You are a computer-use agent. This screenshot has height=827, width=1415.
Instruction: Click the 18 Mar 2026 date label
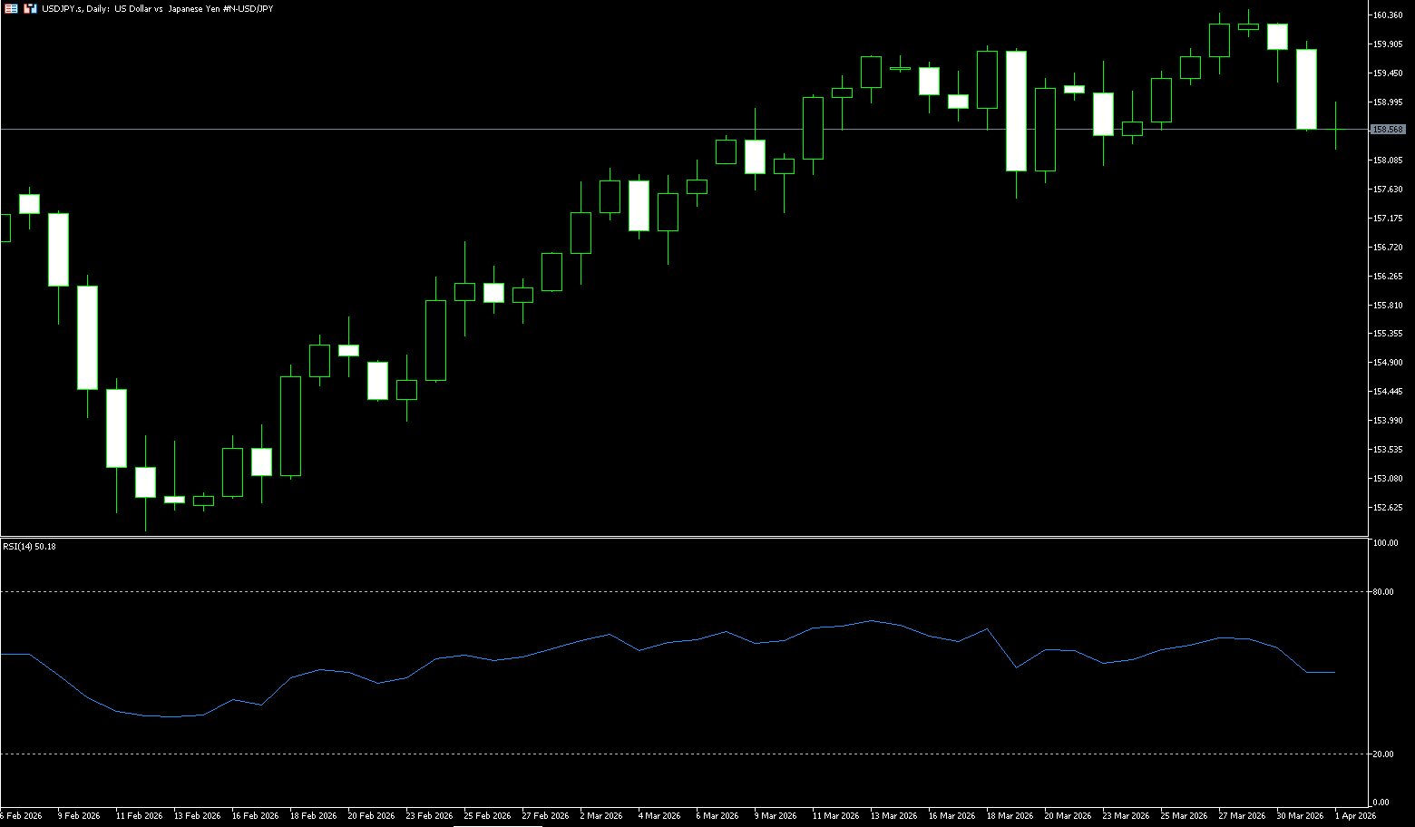pos(1010,815)
